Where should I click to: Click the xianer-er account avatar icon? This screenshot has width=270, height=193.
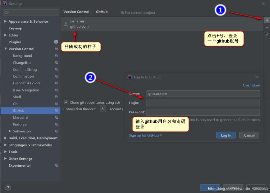pyautogui.click(x=66, y=24)
